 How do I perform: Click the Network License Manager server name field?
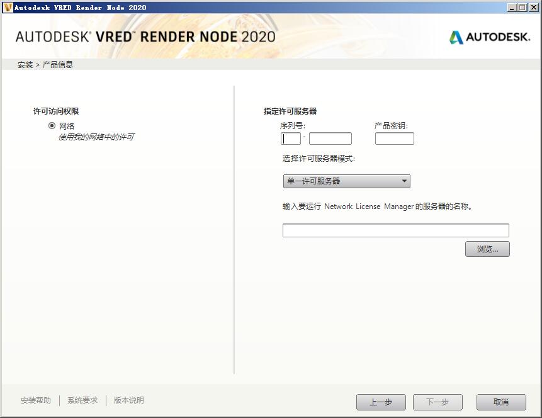pyautogui.click(x=395, y=230)
